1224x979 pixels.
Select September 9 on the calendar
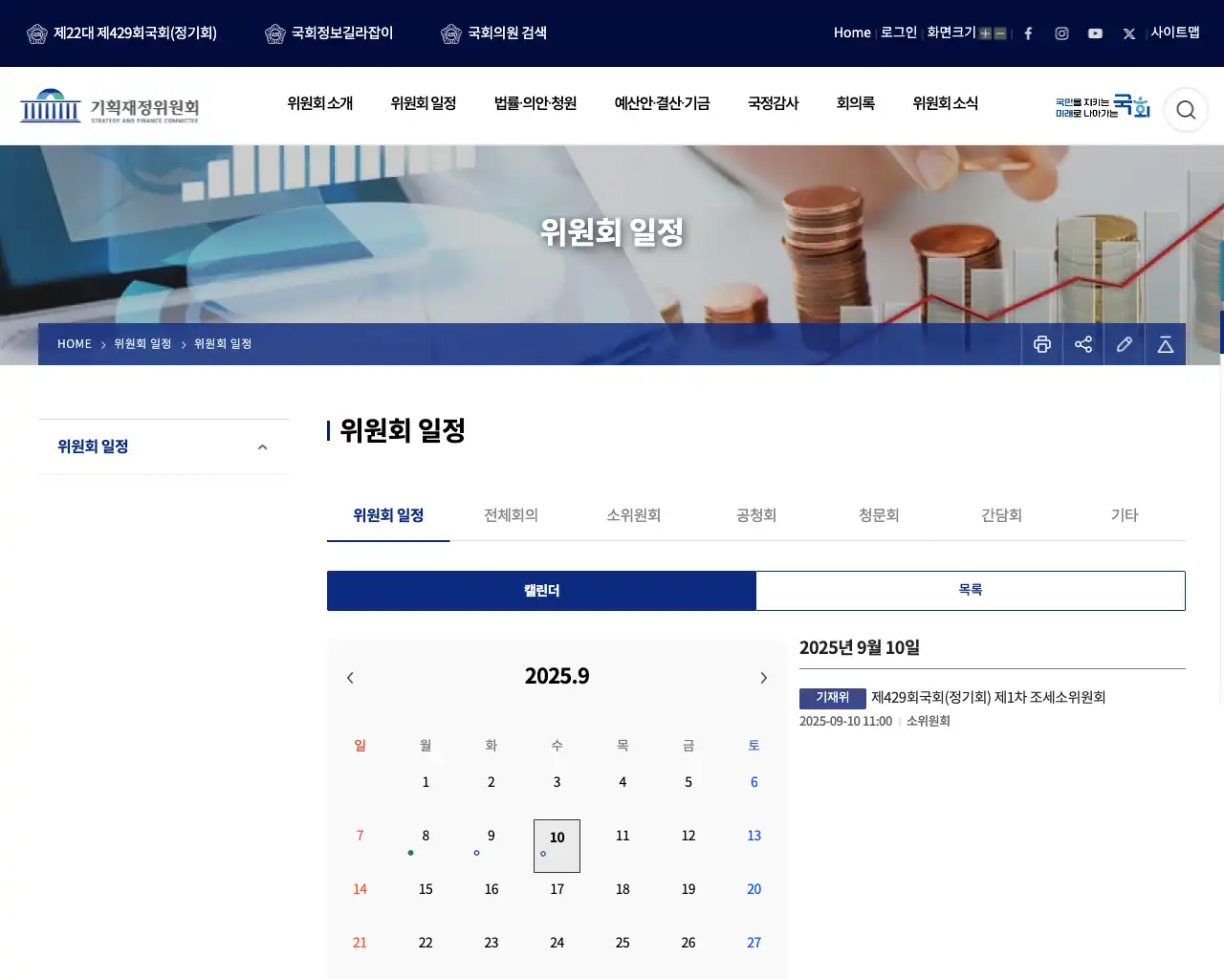(x=492, y=837)
